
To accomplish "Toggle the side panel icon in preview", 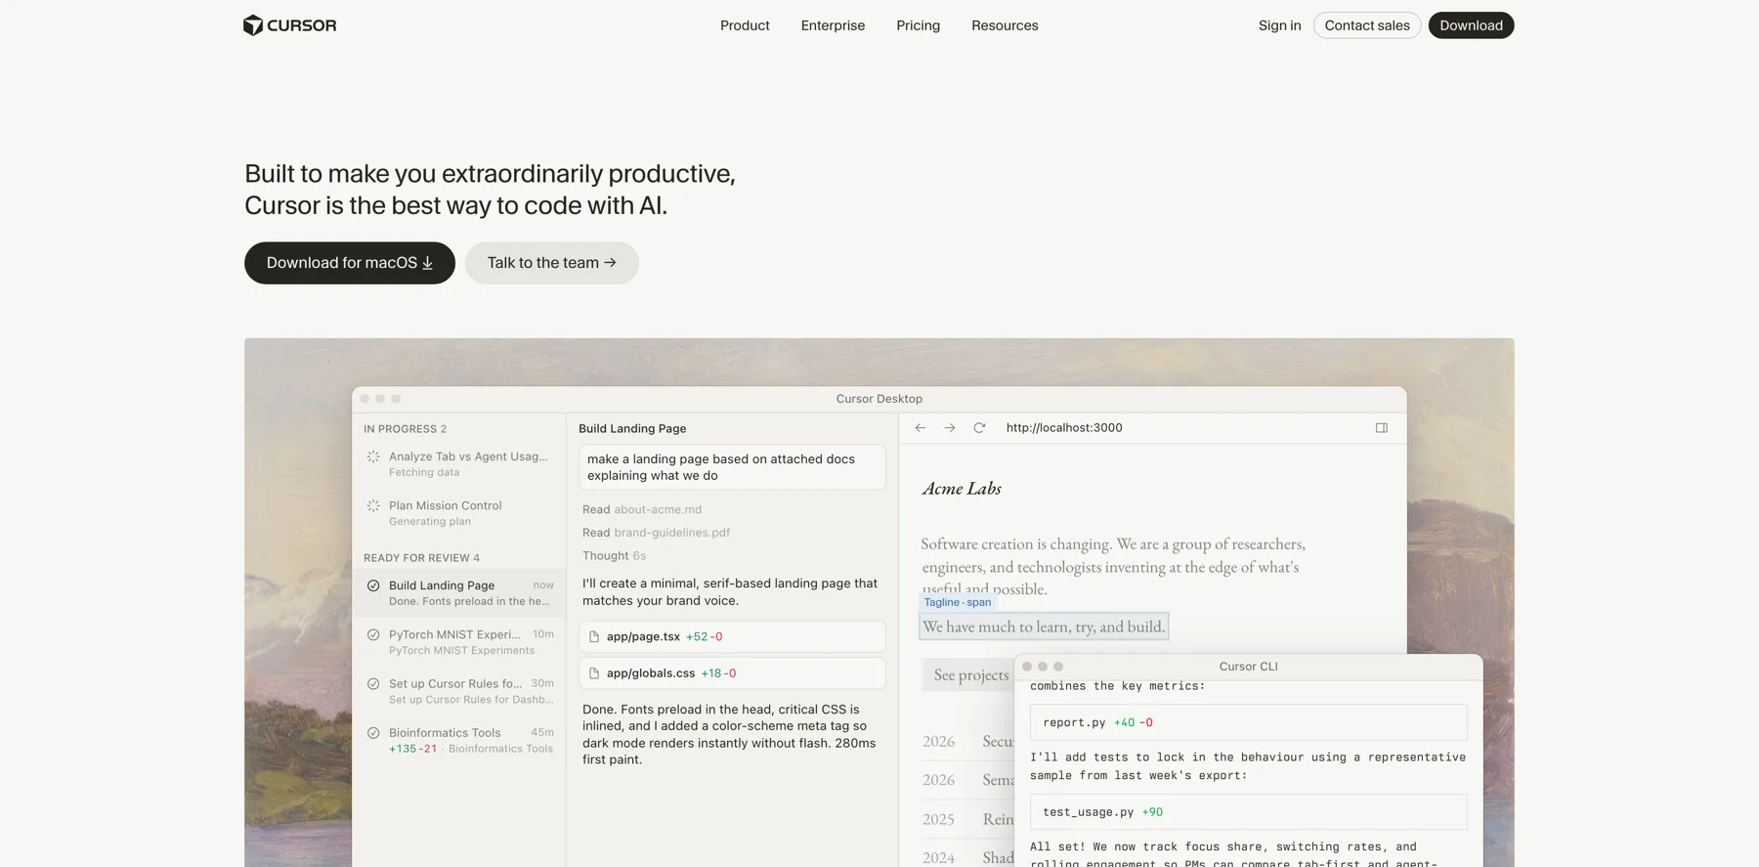I will point(1382,428).
